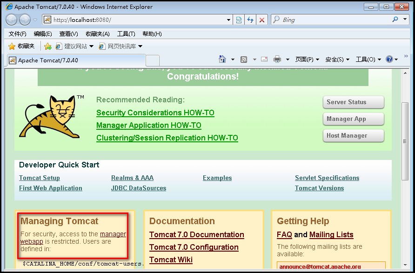
Task: Click the Add to favorites bar icon
Action: (x=48, y=47)
